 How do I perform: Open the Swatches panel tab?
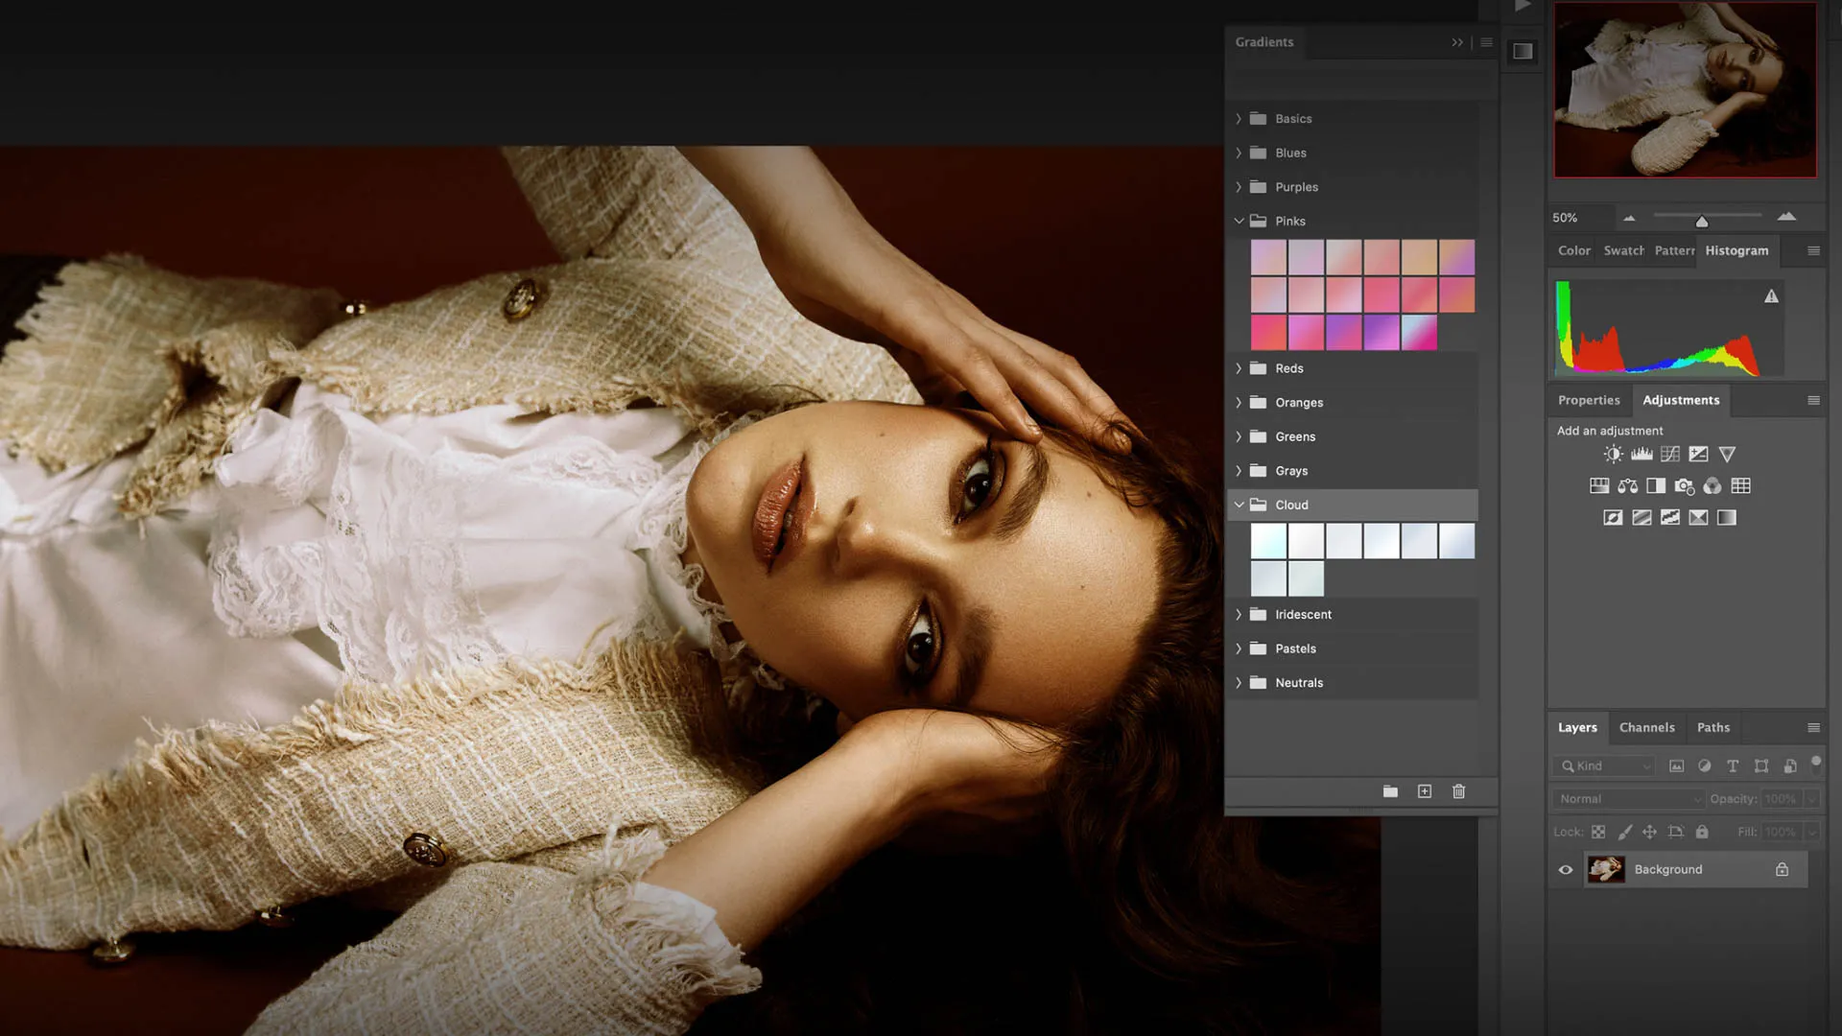coord(1623,251)
